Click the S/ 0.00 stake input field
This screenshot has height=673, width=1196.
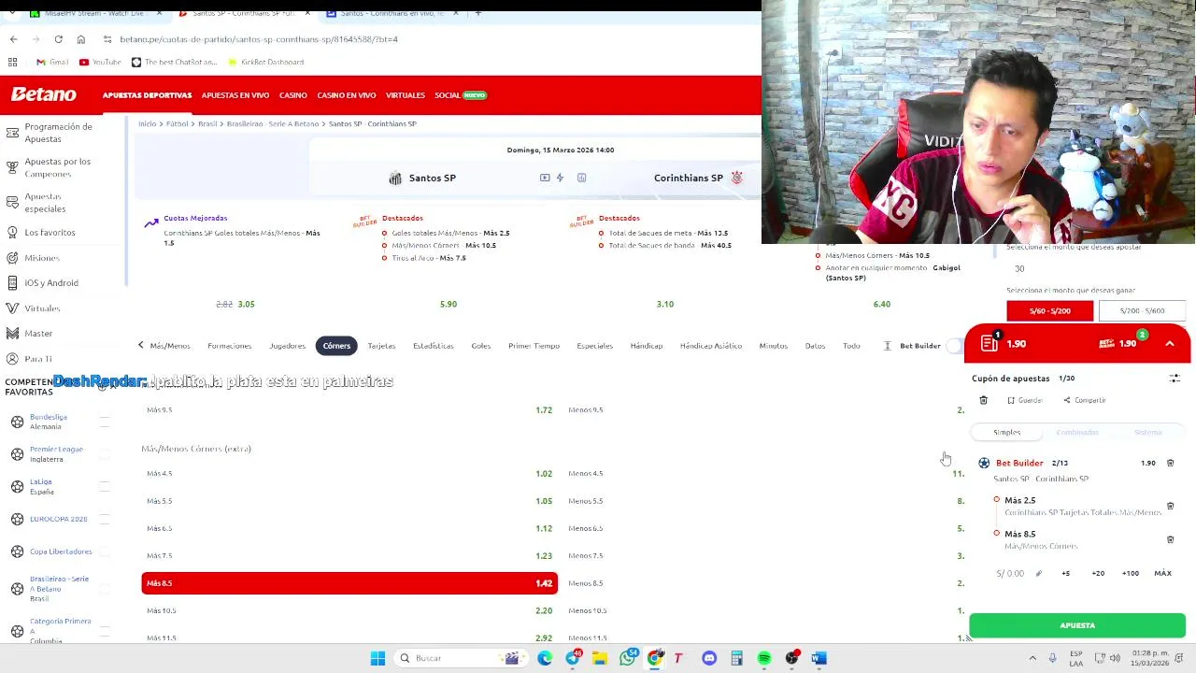tap(1011, 573)
